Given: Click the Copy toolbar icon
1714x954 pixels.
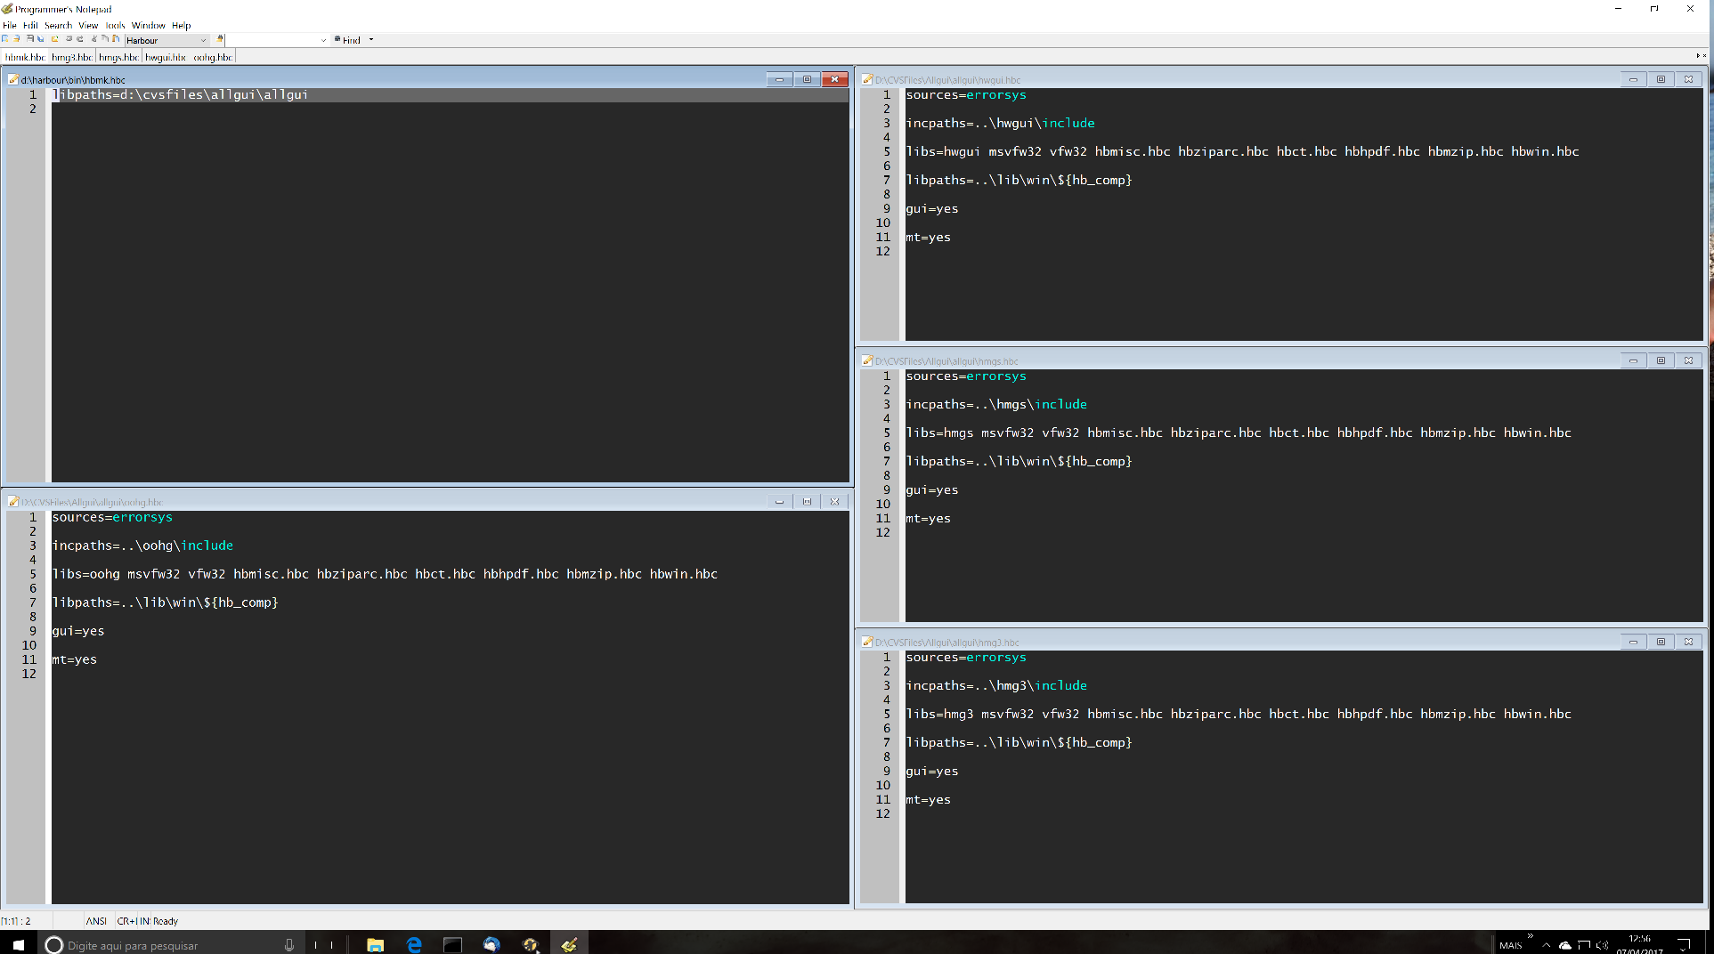Looking at the screenshot, I should (x=104, y=39).
